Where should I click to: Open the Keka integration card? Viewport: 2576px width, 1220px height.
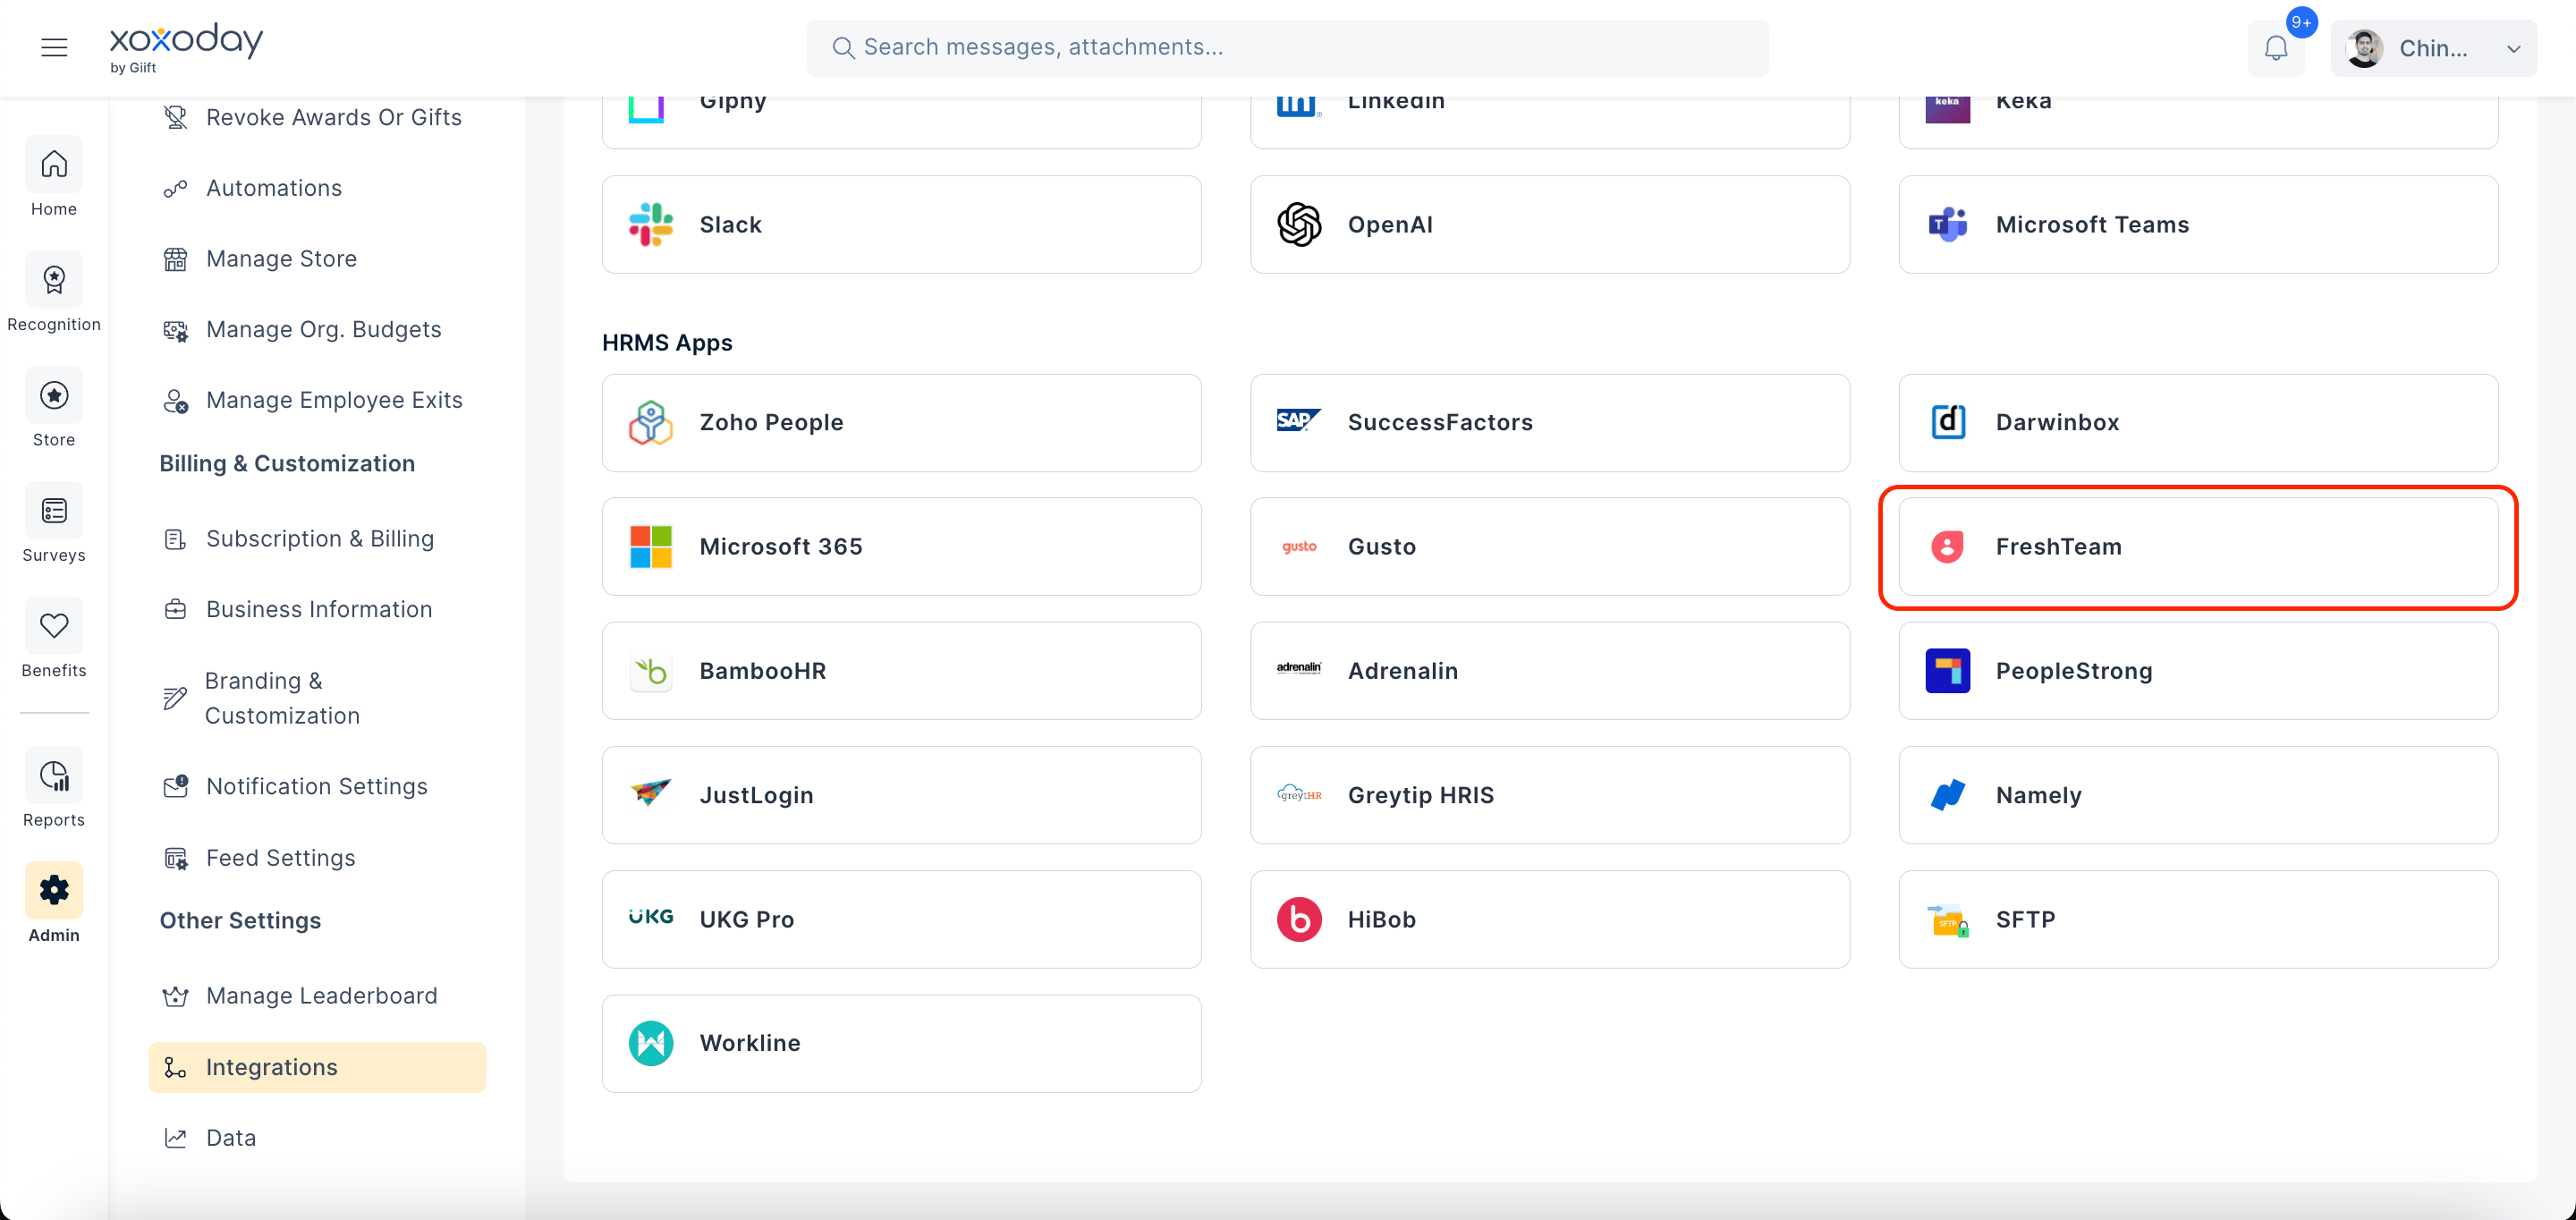(x=2198, y=122)
